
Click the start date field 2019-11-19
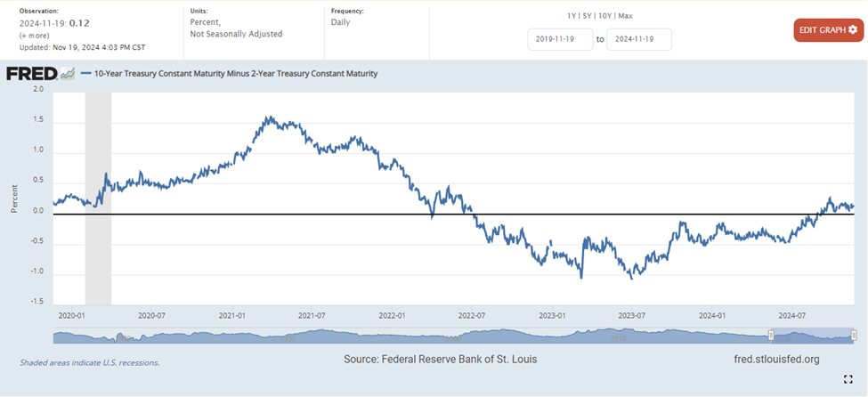pyautogui.click(x=560, y=39)
